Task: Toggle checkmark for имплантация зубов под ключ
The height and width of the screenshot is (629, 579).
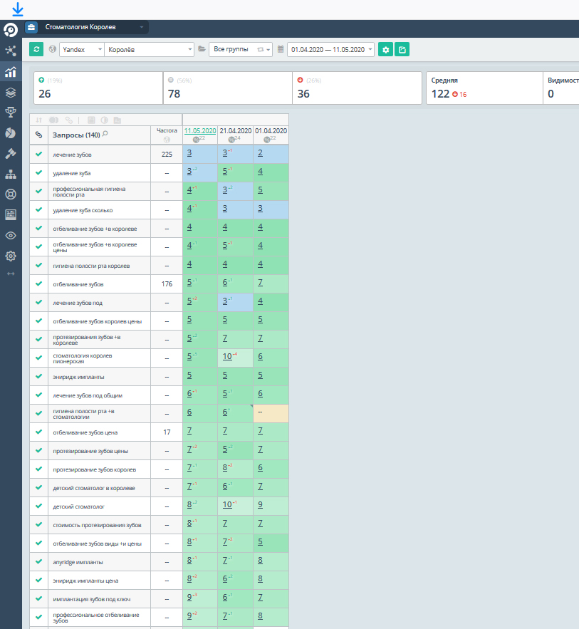Action: point(39,598)
